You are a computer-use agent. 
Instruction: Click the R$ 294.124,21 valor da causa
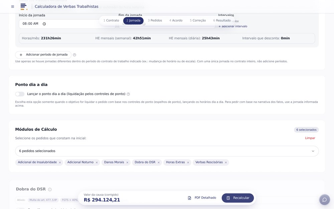[x=102, y=200]
